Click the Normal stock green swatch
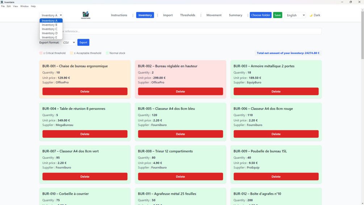The image size is (364, 205). tap(107, 53)
